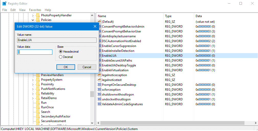This screenshot has height=131, width=258.
Task: Select the EnableCursorSuppression value
Action: pos(119,46)
